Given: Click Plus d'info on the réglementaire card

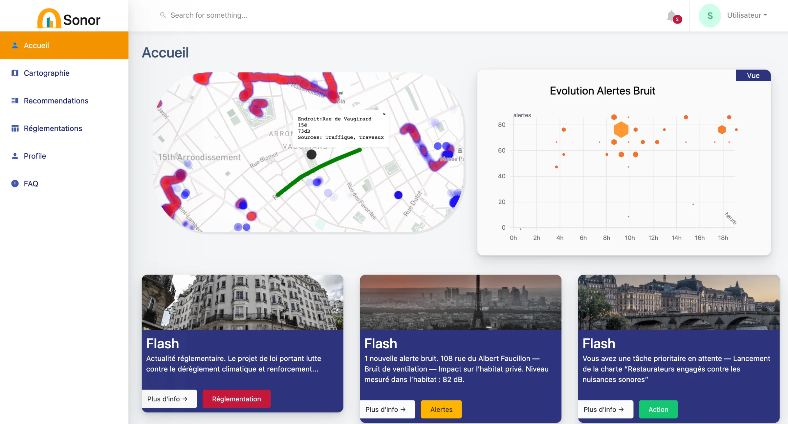Looking at the screenshot, I should click(x=169, y=399).
